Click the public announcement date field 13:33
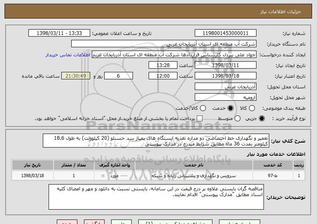The height and width of the screenshot is (224, 317). point(59,33)
